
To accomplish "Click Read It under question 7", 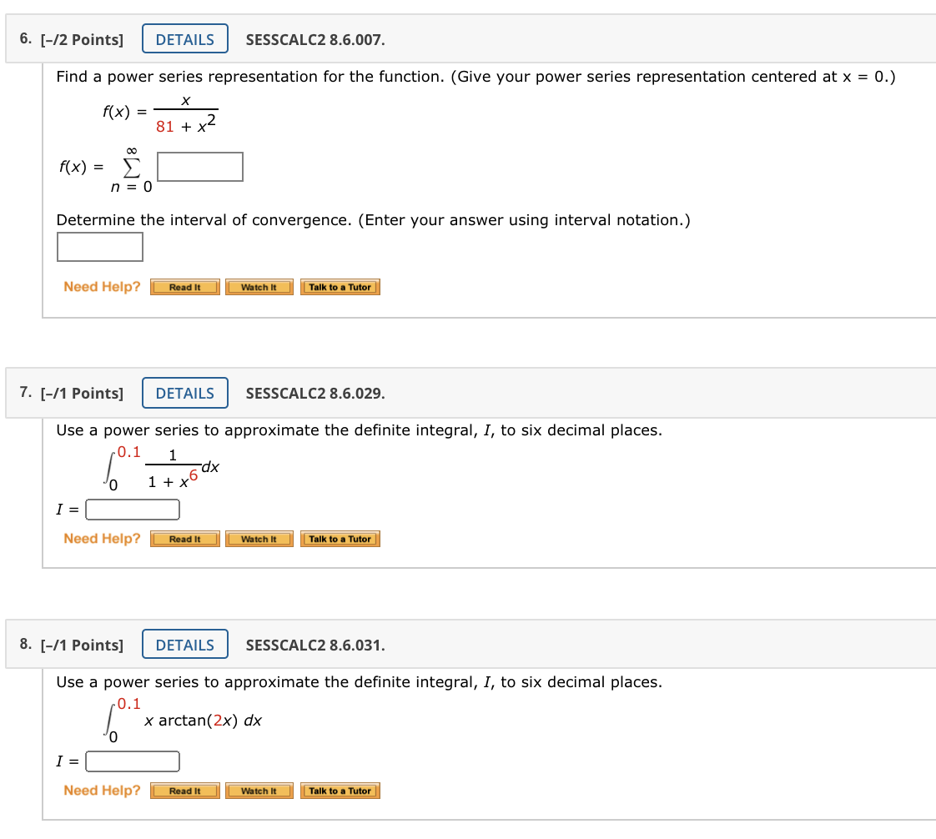I will coord(185,539).
